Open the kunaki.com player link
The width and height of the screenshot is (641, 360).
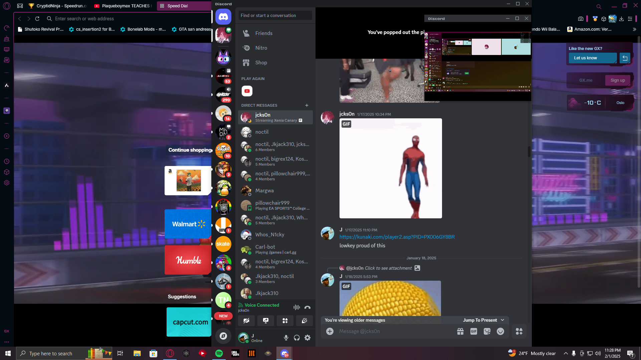click(397, 237)
